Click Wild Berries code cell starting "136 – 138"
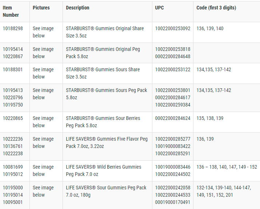This screenshot has height=209, width=260. (227, 167)
